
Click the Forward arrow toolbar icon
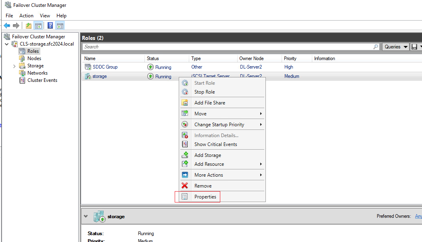[16, 25]
